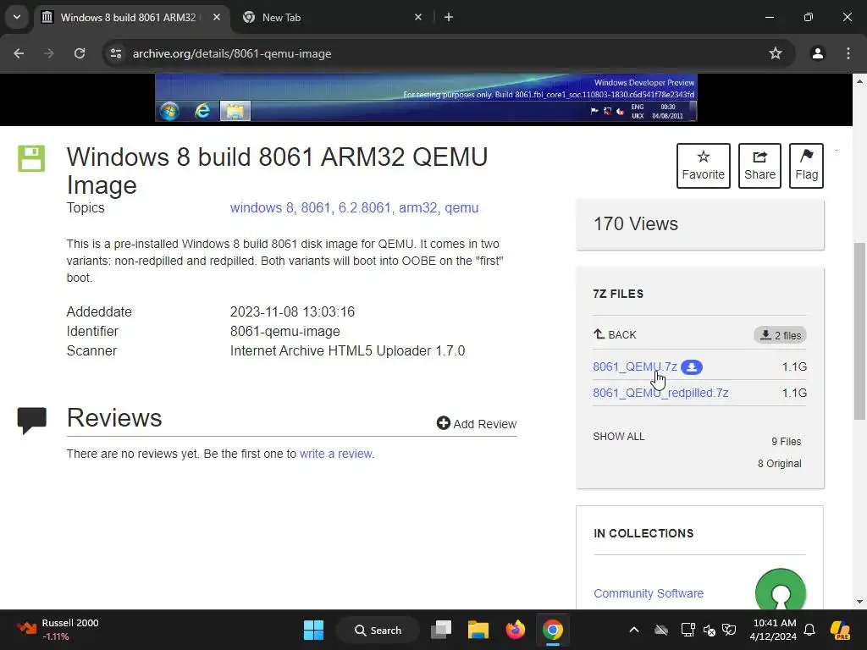Viewport: 867px width, 650px height.
Task: Open the '8061' topic link
Action: pos(315,208)
